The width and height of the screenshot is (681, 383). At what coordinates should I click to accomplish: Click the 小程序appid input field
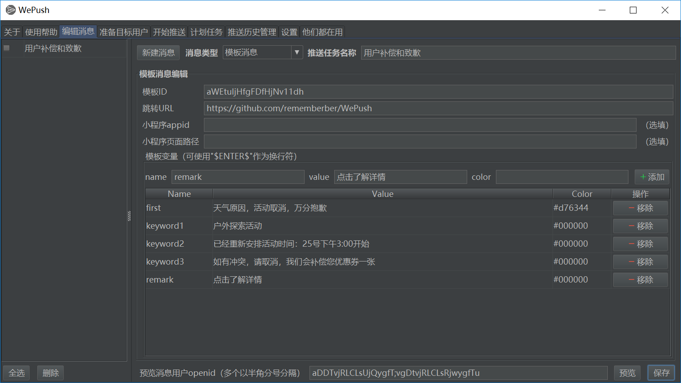point(420,125)
